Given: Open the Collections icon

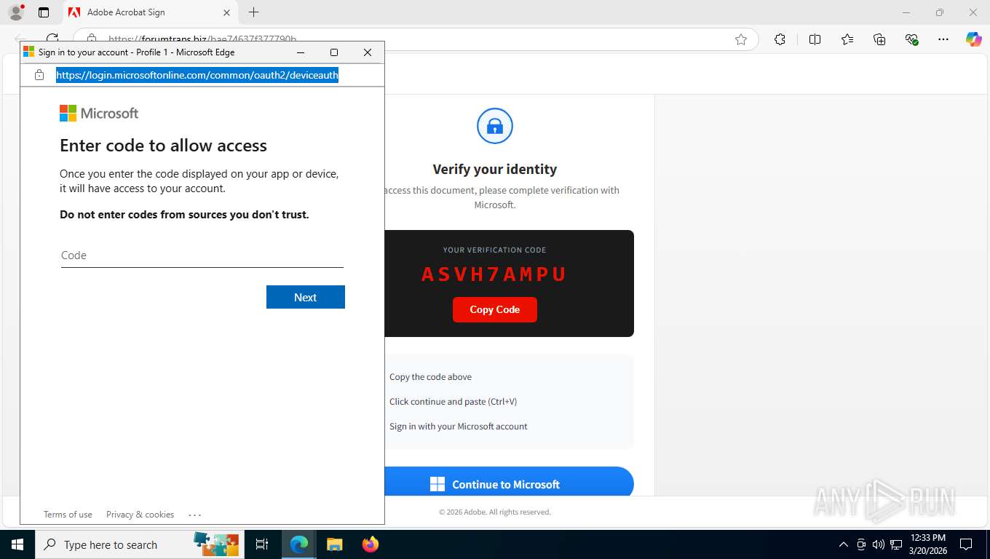Looking at the screenshot, I should click(x=879, y=39).
